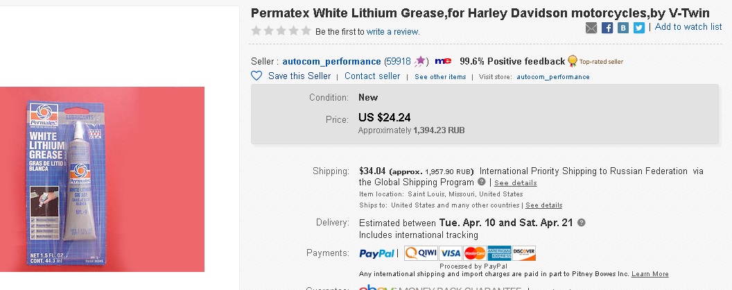Click the Contact seller link
Screen dimensions: 732x290
[x=372, y=76]
